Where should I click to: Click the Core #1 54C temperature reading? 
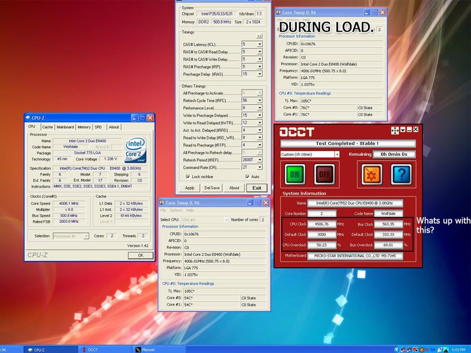(x=211, y=305)
